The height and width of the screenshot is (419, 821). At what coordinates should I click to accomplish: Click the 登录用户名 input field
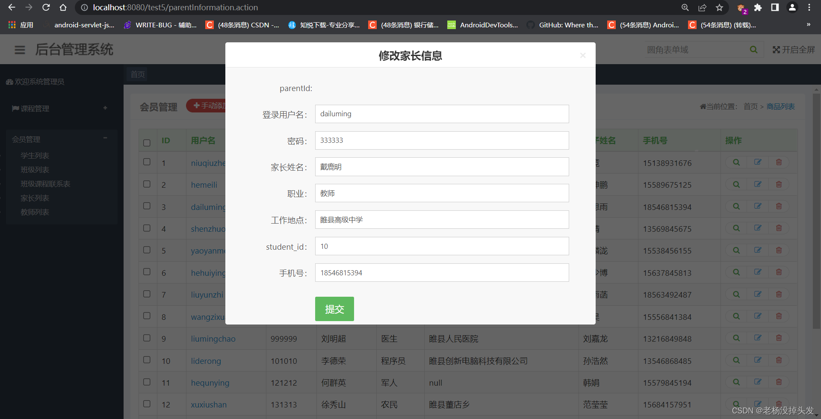pos(442,114)
